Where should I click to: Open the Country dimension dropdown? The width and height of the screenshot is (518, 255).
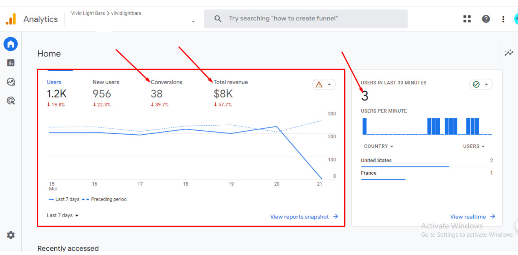tap(379, 147)
